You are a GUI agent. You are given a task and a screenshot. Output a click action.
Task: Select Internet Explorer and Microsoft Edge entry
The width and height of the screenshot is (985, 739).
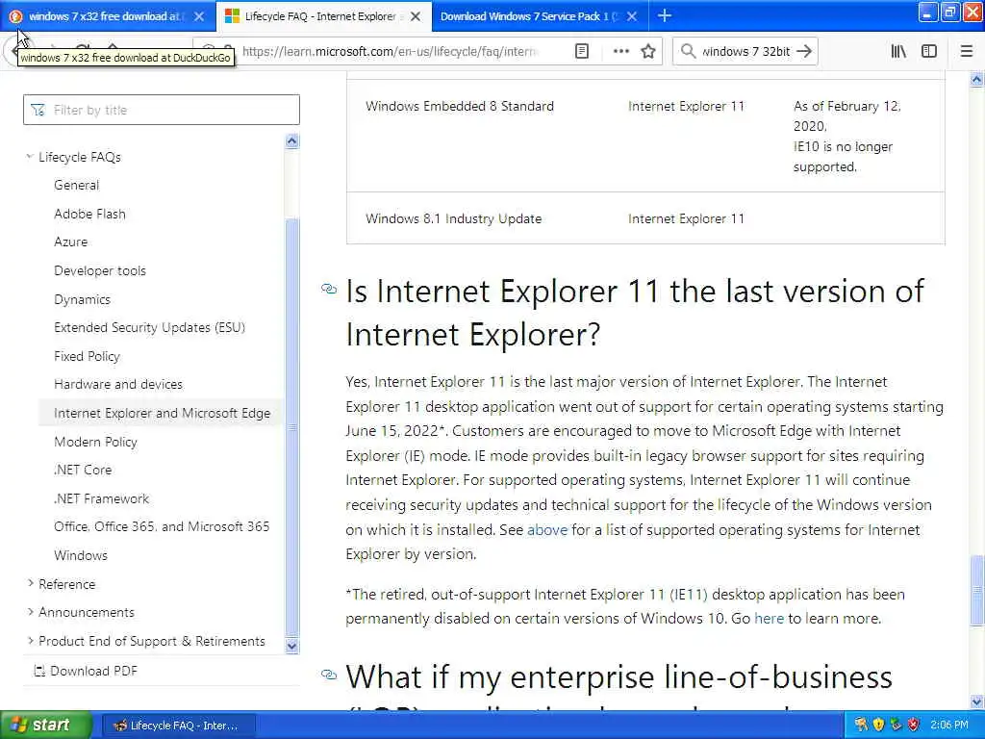click(x=162, y=413)
